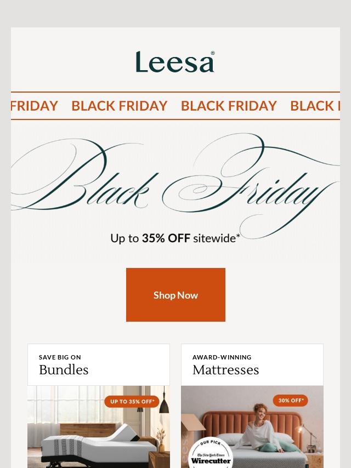Click the Leesa logo

[x=175, y=62]
